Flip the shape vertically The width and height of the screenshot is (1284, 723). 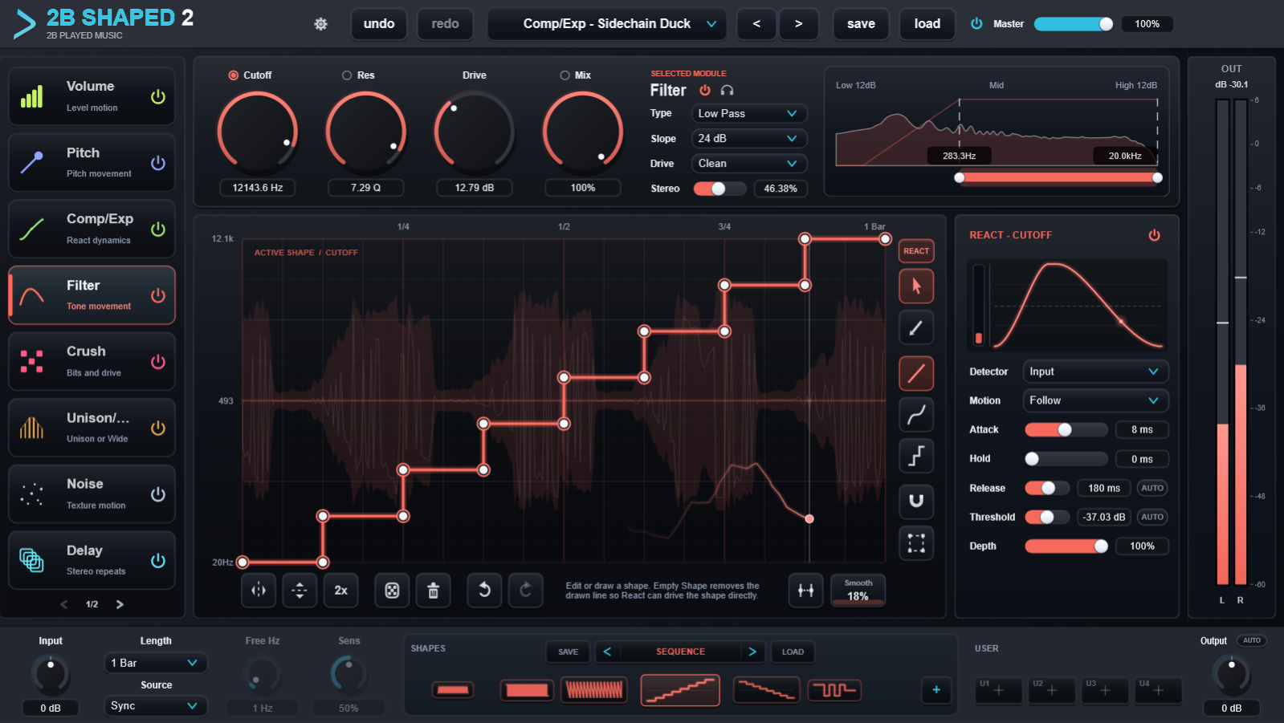point(300,591)
